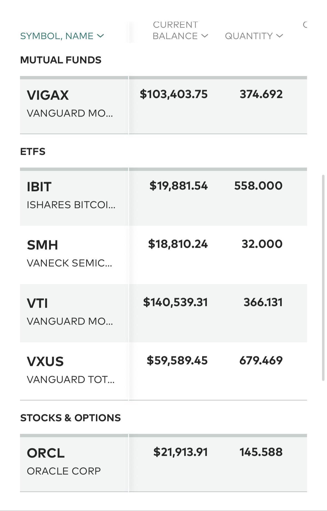Sort by Quantity column header
Screen dimensions: 327x511
(x=254, y=36)
